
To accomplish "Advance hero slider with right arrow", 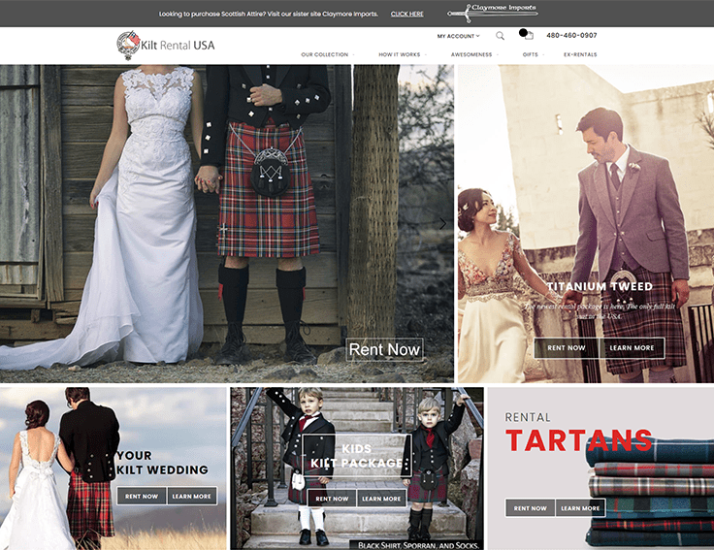I will [x=442, y=223].
